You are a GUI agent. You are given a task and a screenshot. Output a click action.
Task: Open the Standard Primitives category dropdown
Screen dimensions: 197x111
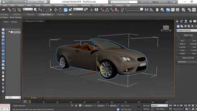187,31
